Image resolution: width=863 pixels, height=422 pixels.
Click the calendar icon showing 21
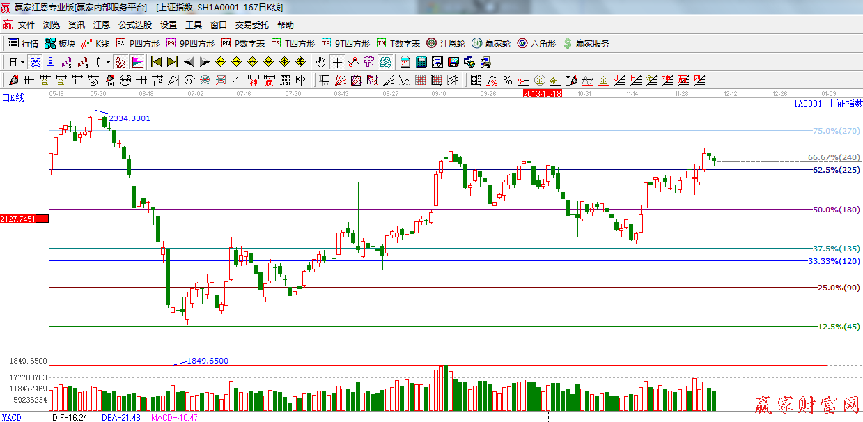(405, 62)
